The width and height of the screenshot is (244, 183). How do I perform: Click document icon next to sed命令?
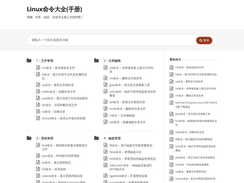[x=106, y=122]
